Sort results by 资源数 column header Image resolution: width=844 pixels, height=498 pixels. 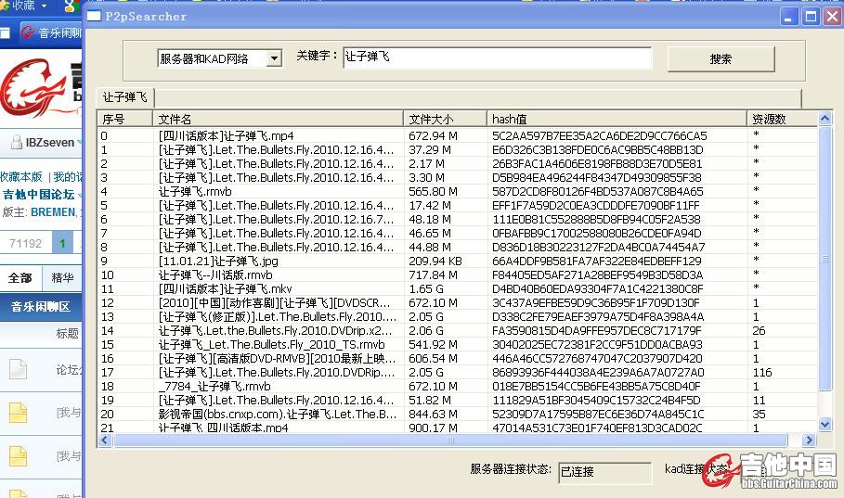click(x=783, y=119)
